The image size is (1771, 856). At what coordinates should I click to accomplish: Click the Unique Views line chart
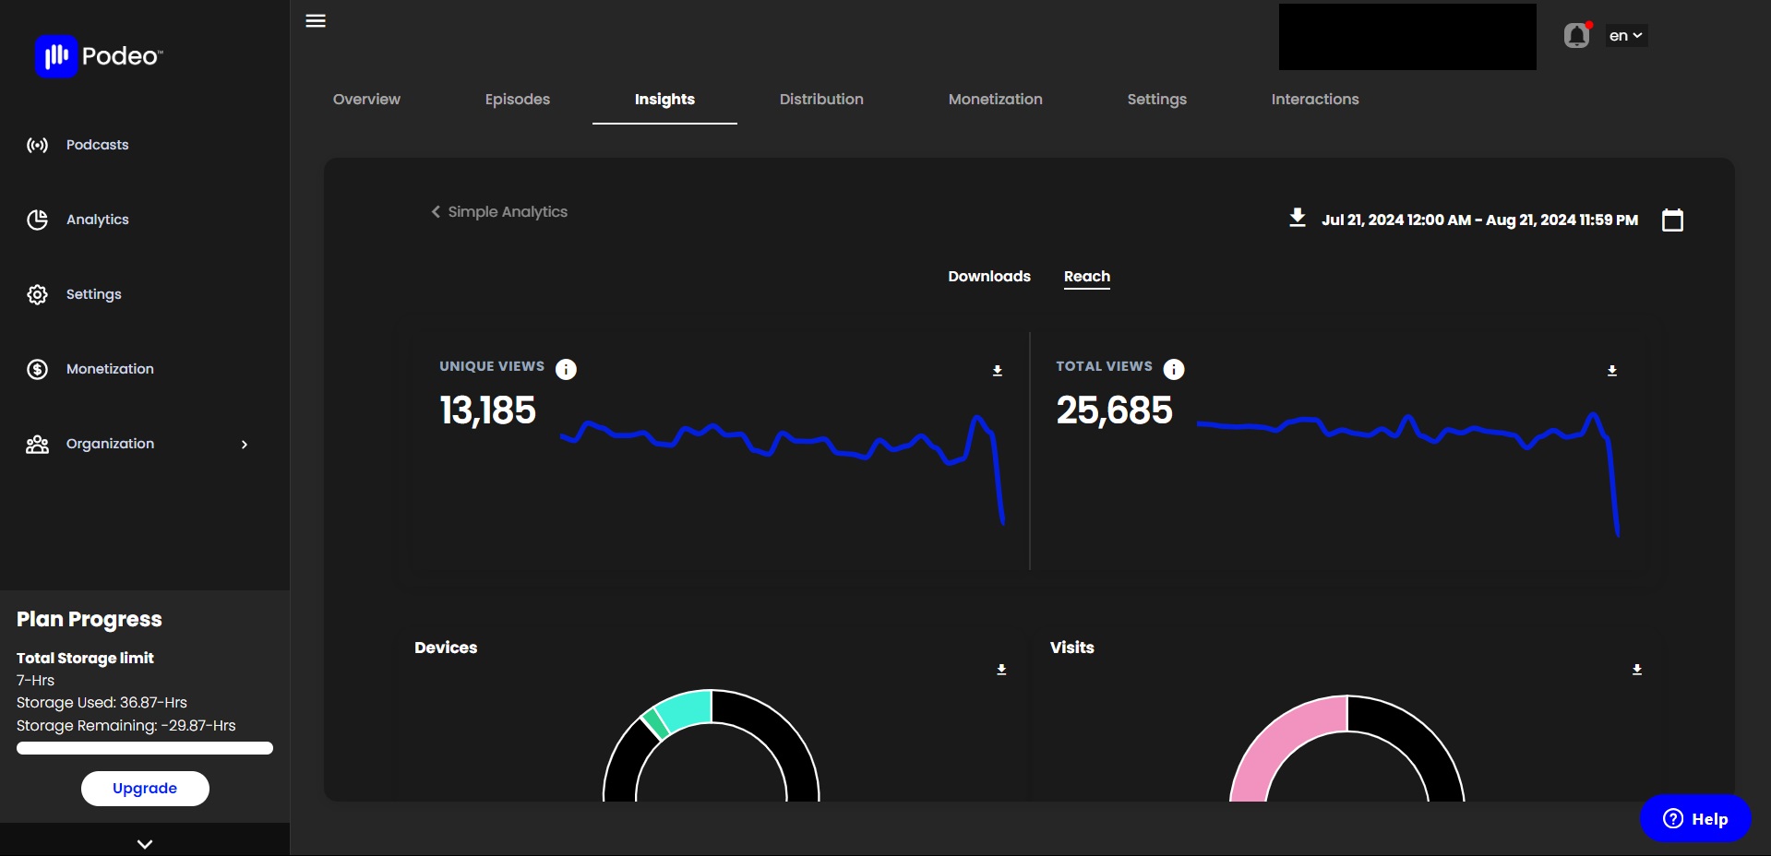782,469
